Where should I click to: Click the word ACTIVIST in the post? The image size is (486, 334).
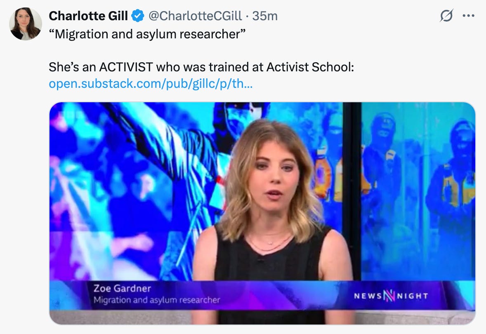tap(126, 67)
